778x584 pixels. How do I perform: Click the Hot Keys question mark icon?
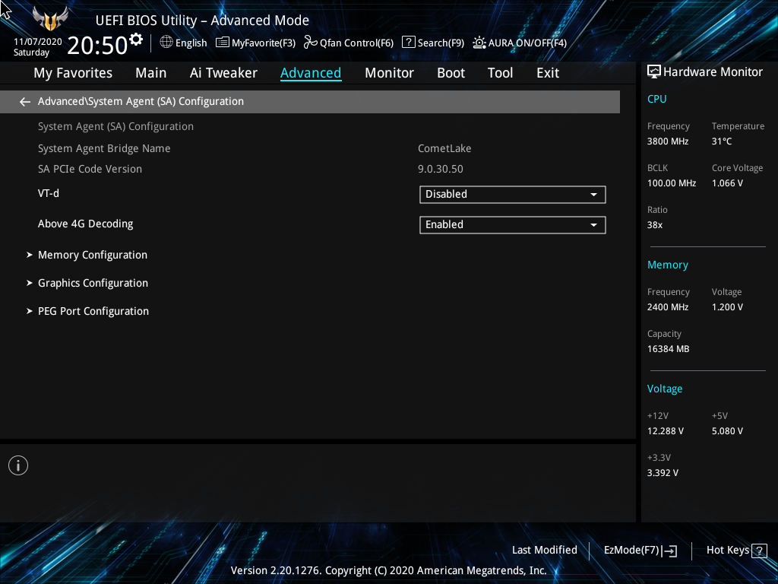pyautogui.click(x=759, y=551)
